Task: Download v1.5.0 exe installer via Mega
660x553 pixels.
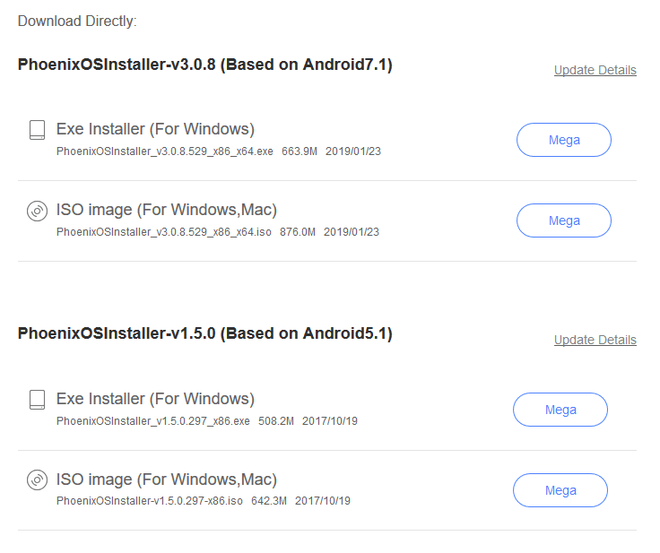Action: (x=560, y=410)
